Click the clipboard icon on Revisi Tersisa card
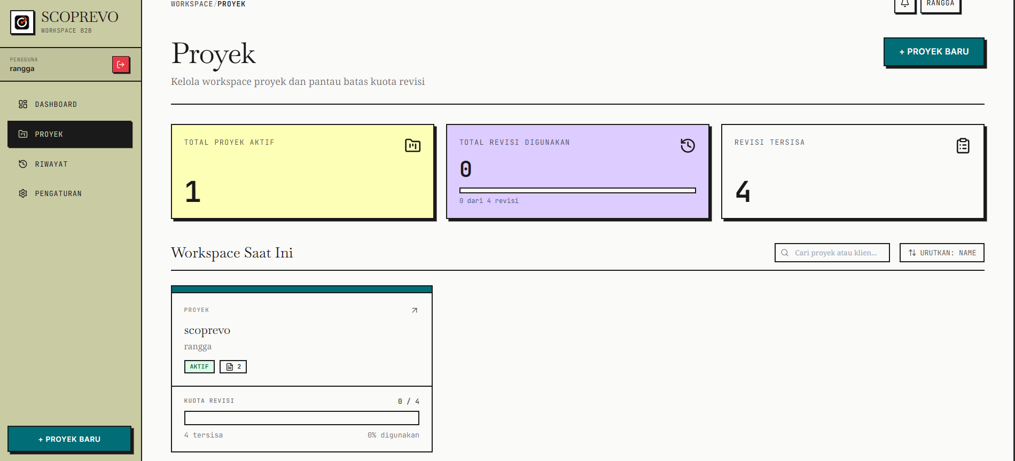Screen dimensions: 1015x461 [x=963, y=145]
